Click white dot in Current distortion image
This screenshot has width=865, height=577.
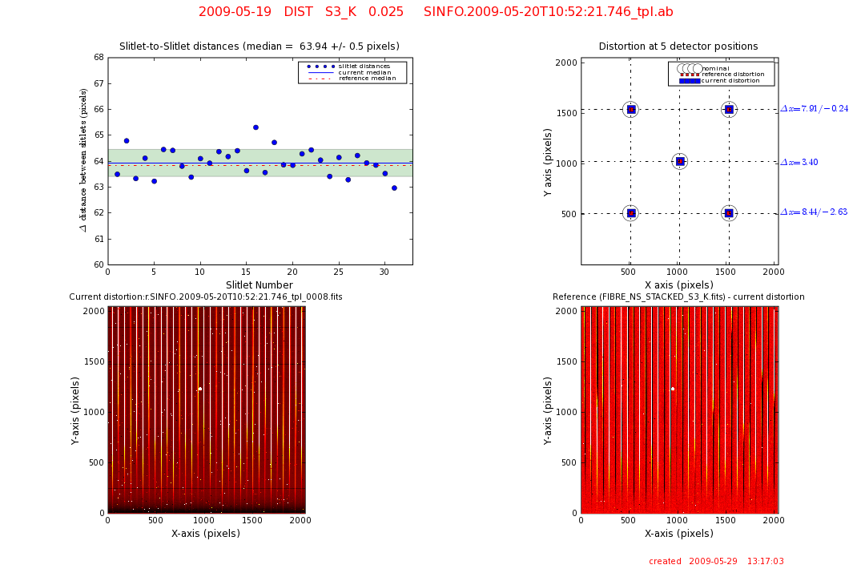pos(200,389)
